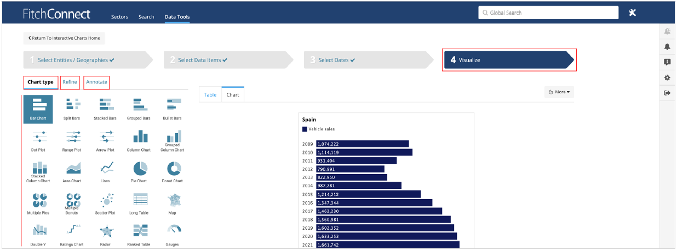Select the Pie Chart type icon
Screen dimensions: 677x251
(139, 169)
